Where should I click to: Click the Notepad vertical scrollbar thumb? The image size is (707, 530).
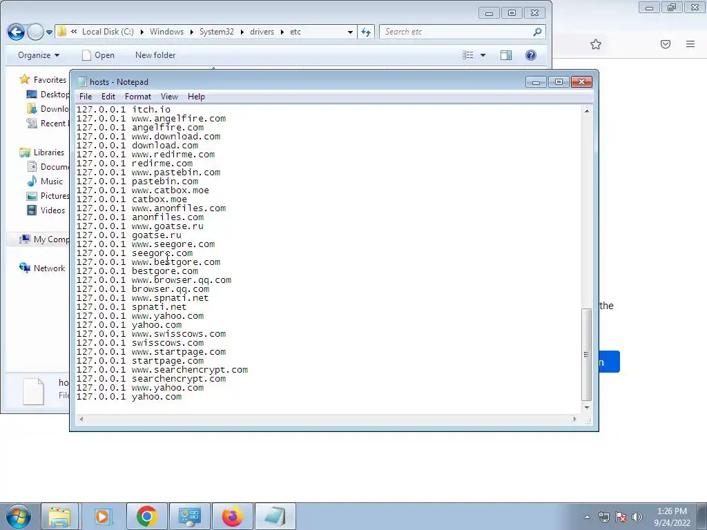point(587,354)
